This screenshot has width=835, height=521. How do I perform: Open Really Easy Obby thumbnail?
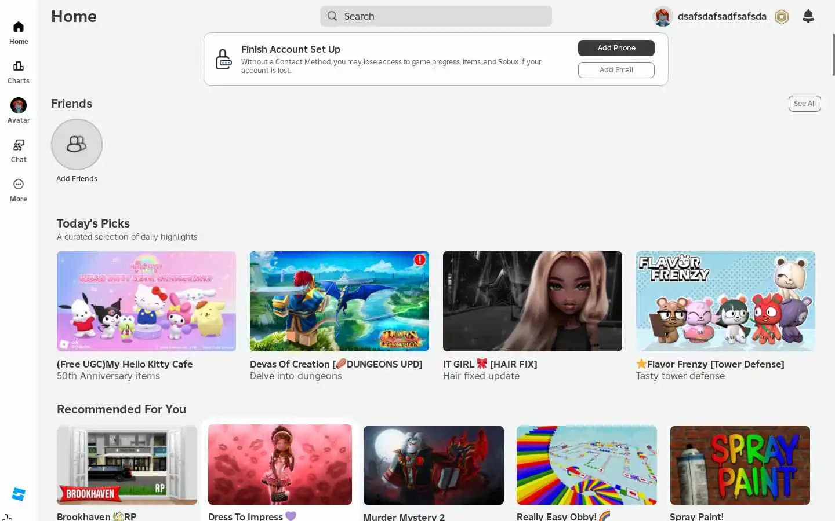[x=587, y=465]
